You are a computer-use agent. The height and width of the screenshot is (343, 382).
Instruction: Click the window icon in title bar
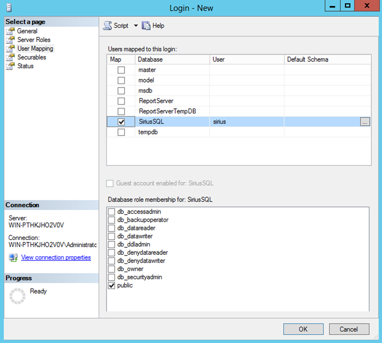(x=9, y=7)
